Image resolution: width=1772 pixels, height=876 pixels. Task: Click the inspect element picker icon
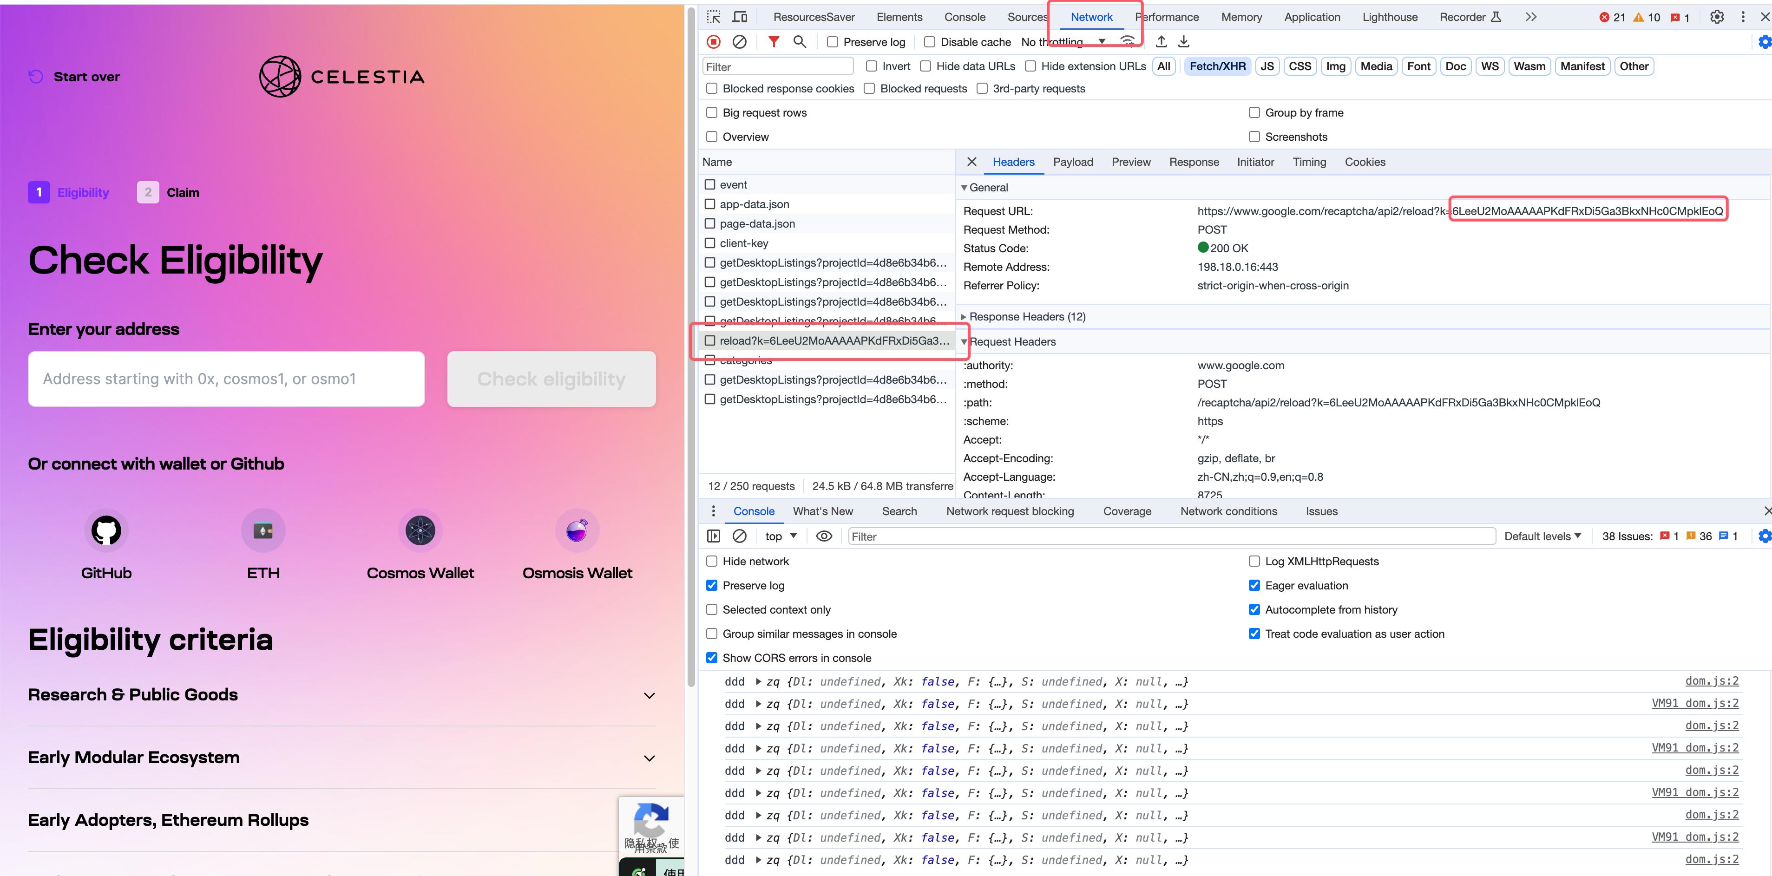[x=714, y=17]
